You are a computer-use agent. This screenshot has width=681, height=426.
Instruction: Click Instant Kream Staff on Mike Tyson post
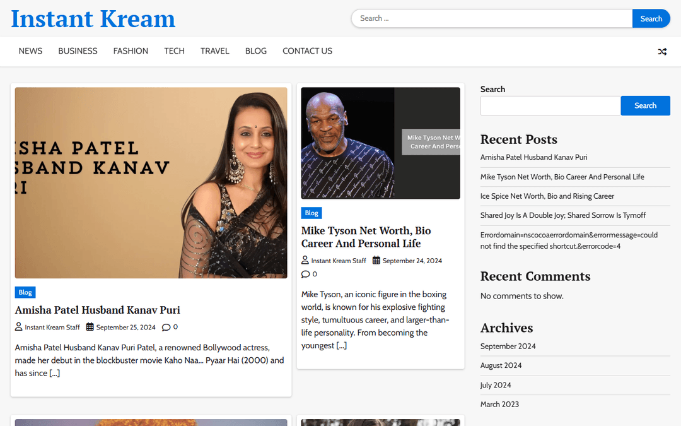[x=339, y=261]
